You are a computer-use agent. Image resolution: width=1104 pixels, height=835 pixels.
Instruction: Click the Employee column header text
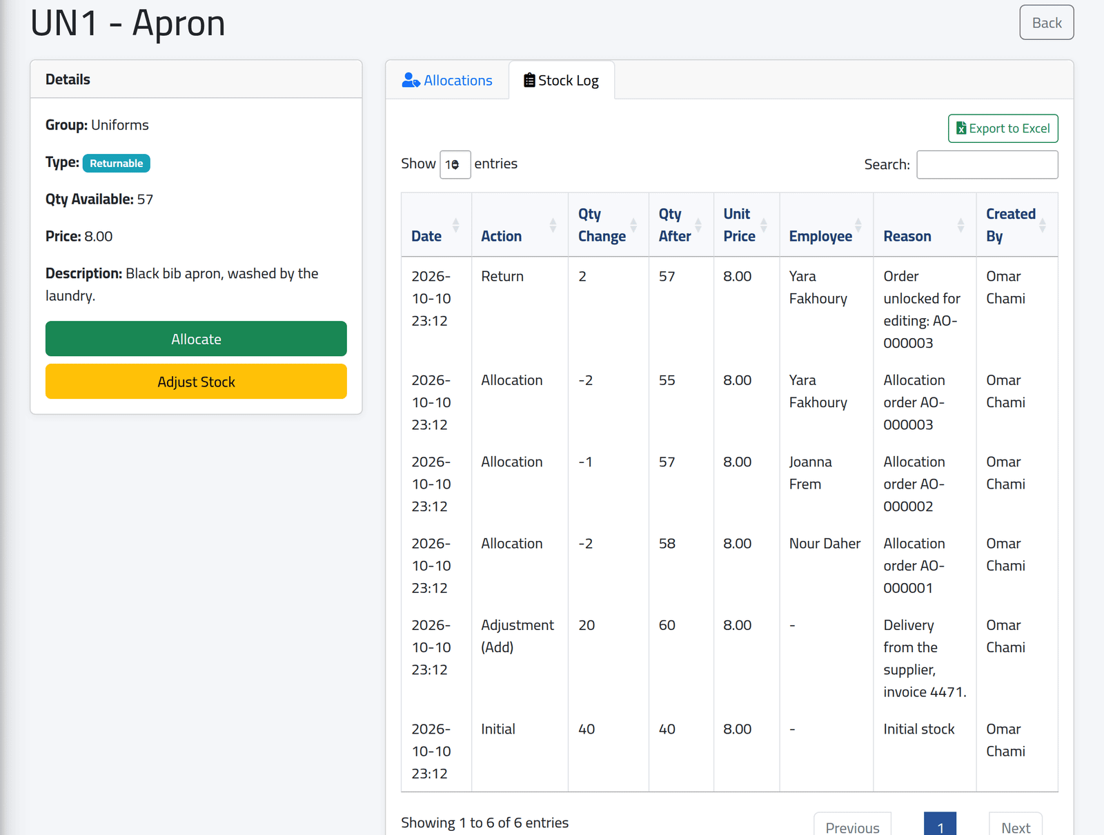coord(820,236)
